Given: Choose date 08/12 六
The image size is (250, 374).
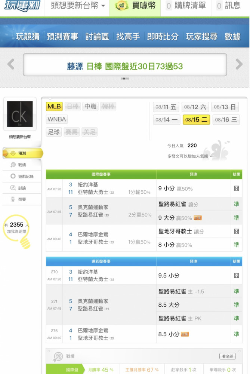Looking at the screenshot, I should click(x=195, y=107).
